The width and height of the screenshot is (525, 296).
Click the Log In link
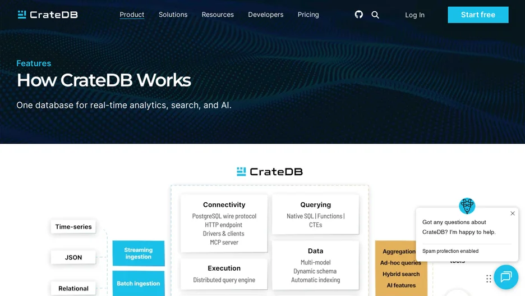click(415, 15)
